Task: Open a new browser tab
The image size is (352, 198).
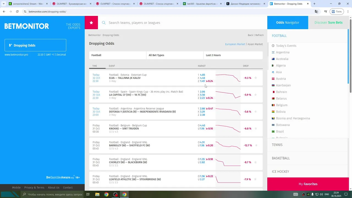Action: click(314, 4)
